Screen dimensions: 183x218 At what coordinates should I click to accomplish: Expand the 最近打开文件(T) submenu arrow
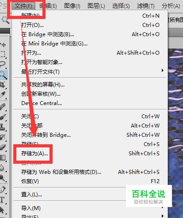click(162, 70)
